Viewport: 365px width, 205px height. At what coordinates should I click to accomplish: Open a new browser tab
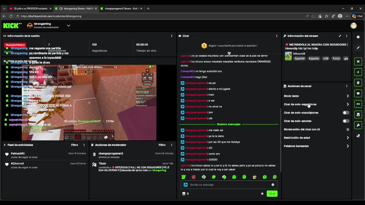click(x=148, y=9)
